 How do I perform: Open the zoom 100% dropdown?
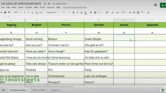coord(17,12)
